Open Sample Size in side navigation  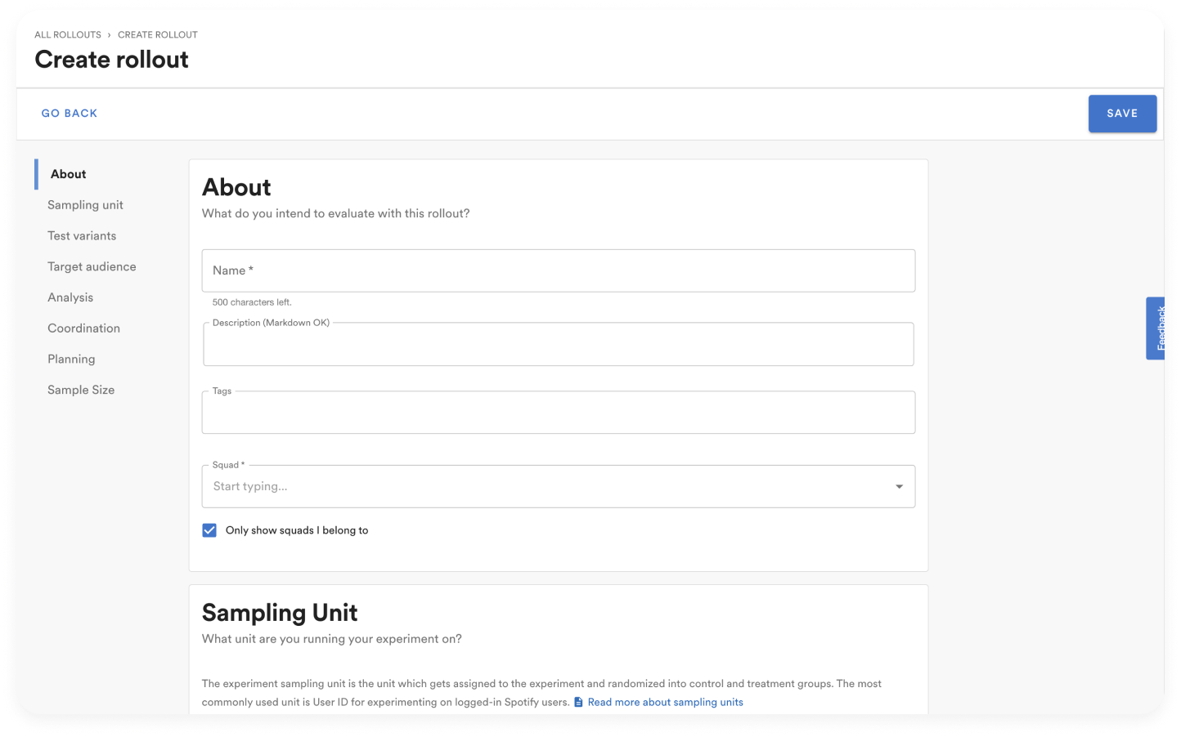pos(81,390)
